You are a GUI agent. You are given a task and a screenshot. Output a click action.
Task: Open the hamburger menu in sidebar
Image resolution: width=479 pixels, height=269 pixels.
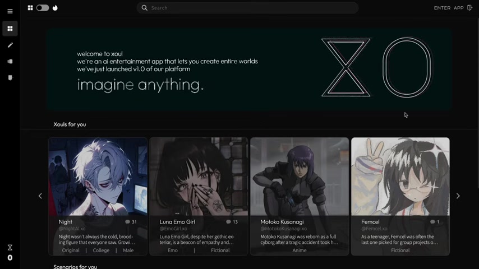pyautogui.click(x=10, y=11)
